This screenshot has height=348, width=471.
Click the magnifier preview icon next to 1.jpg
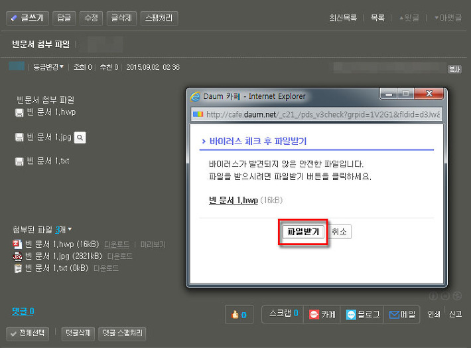pos(80,137)
